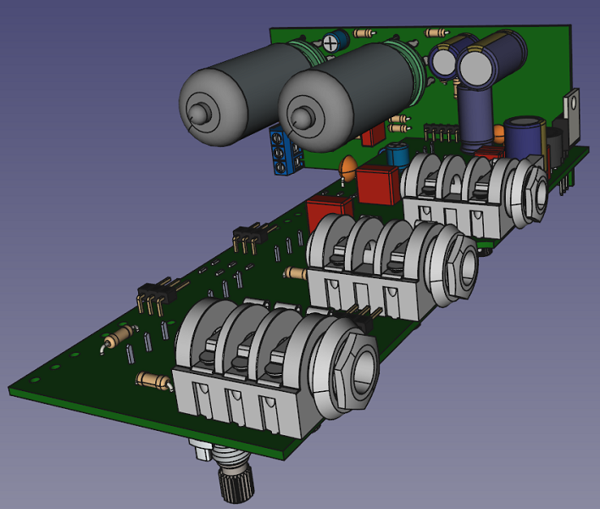Pick the resistor beside the middle jack
Screen dimensions: 600x509
(295, 273)
